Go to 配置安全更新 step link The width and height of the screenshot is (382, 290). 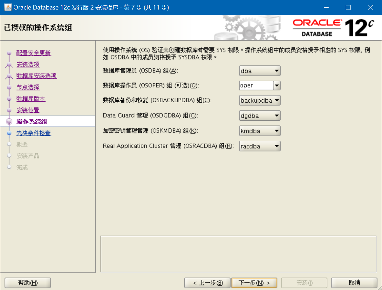[34, 53]
